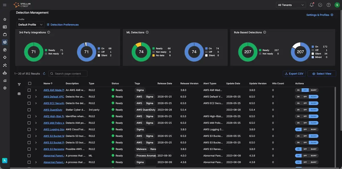Check the AWS S3 Ransomware row checkbox
Viewport: 342px width, 169px height.
pyautogui.click(x=29, y=149)
